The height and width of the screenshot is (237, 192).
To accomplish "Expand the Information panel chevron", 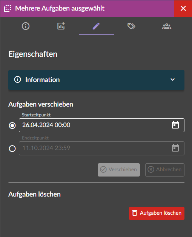I will [172, 79].
